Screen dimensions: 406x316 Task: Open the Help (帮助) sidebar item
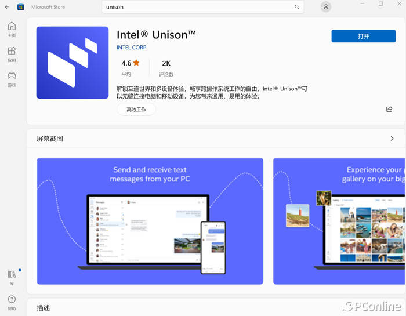[12, 302]
